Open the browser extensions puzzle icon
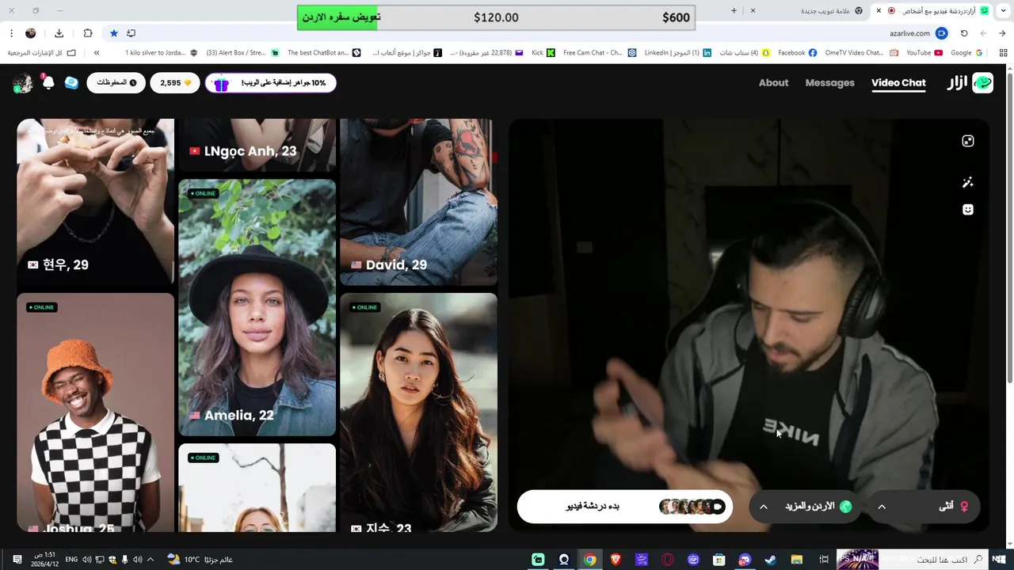1014x570 pixels. (88, 33)
